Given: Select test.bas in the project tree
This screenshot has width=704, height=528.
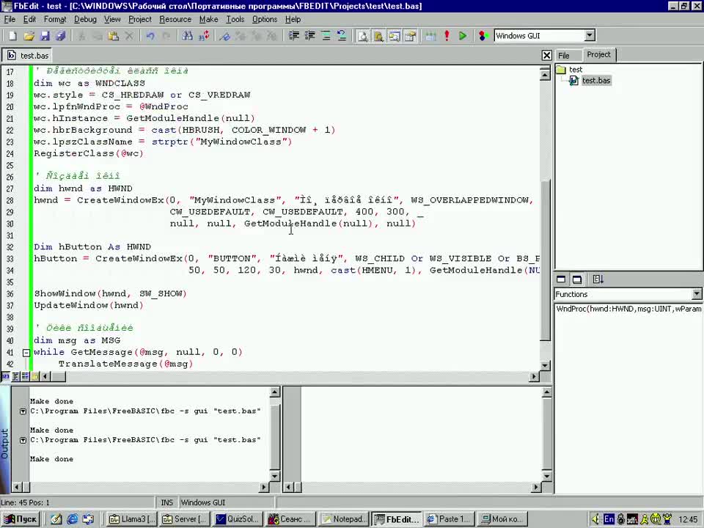Looking at the screenshot, I should (x=595, y=81).
